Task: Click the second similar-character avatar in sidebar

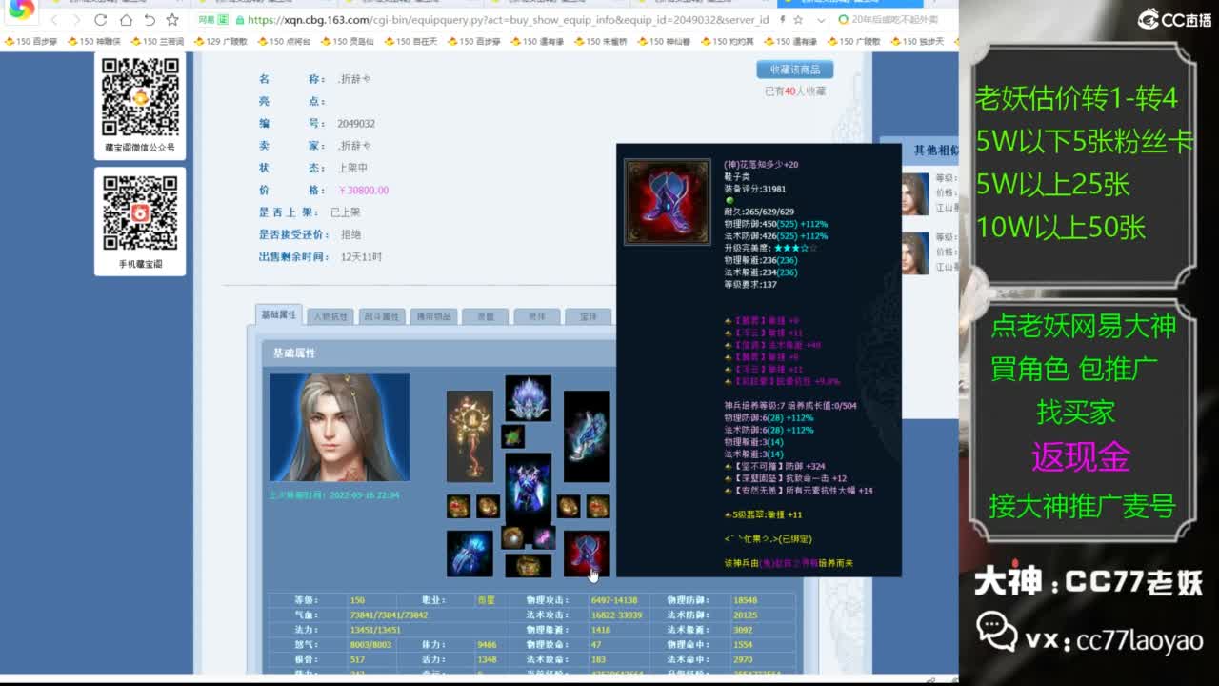Action: 915,253
